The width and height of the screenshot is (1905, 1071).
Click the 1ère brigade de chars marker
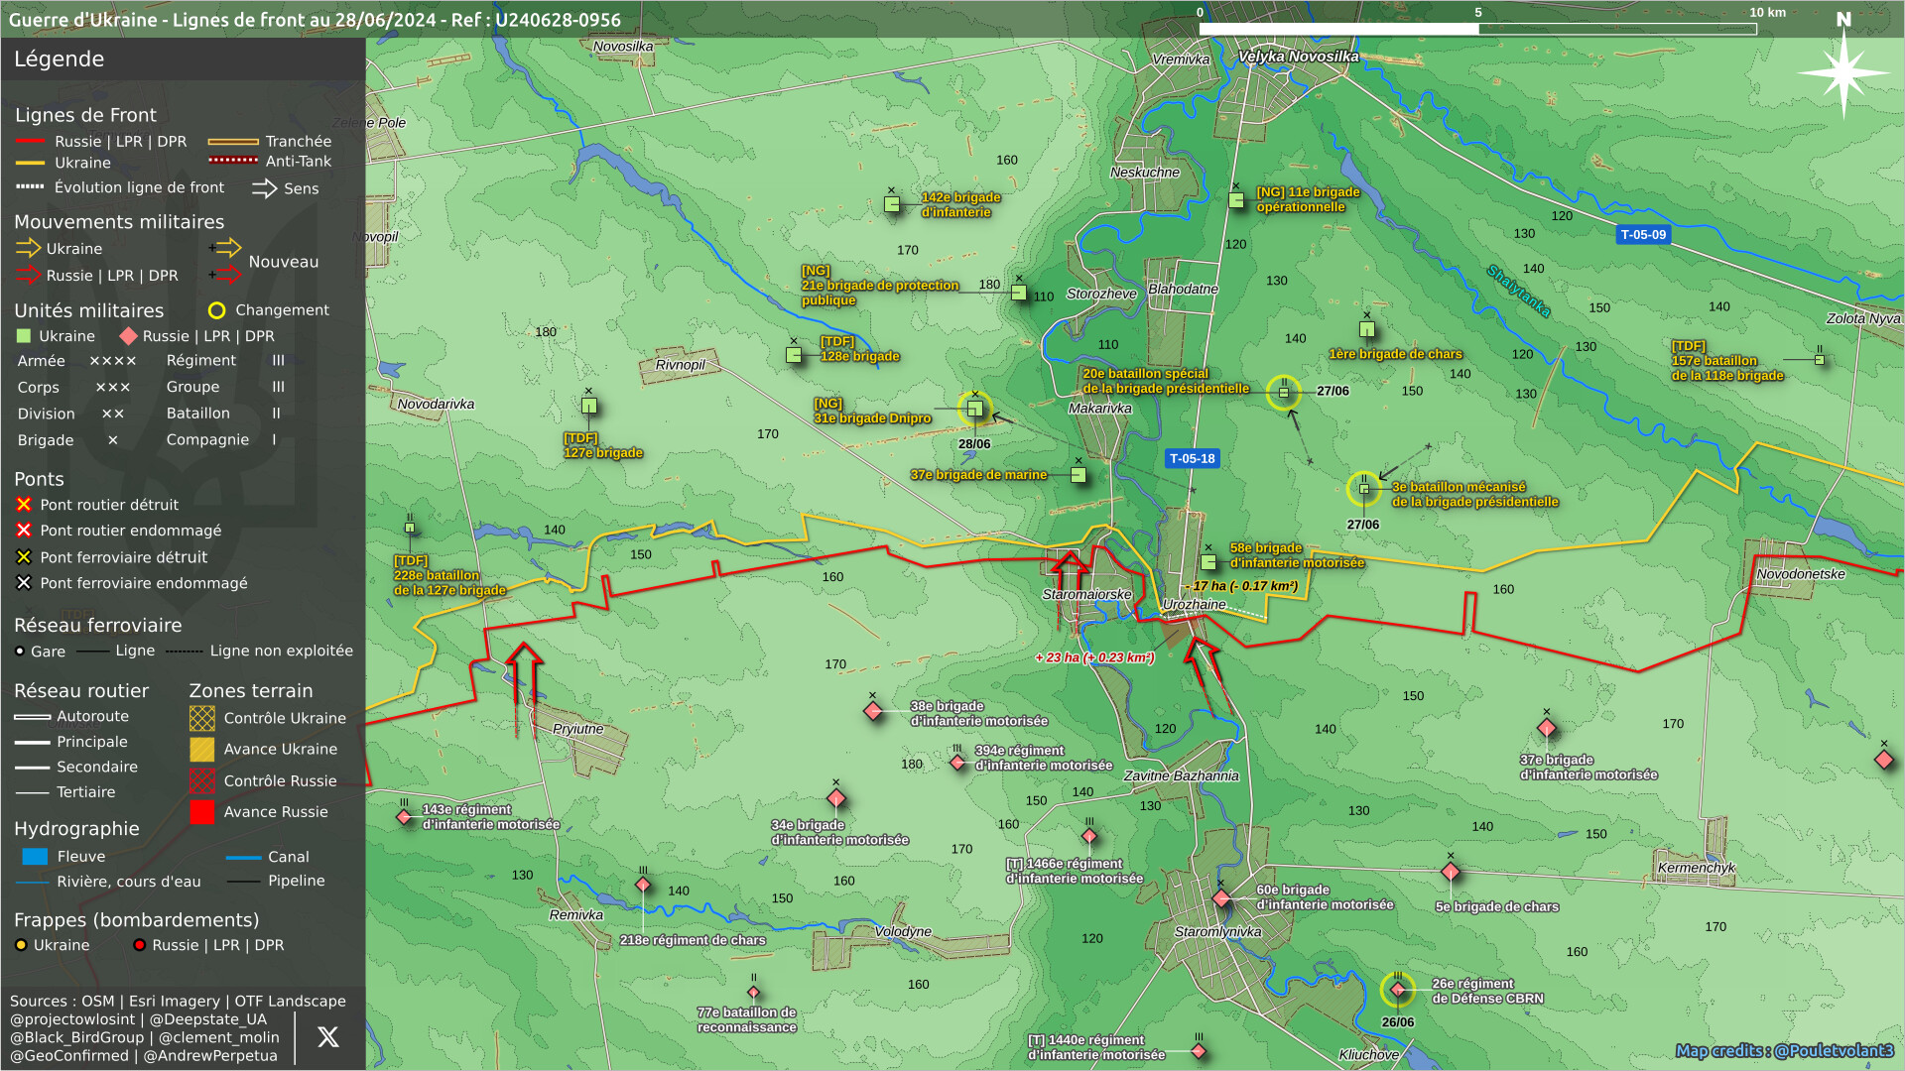pos(1366,329)
